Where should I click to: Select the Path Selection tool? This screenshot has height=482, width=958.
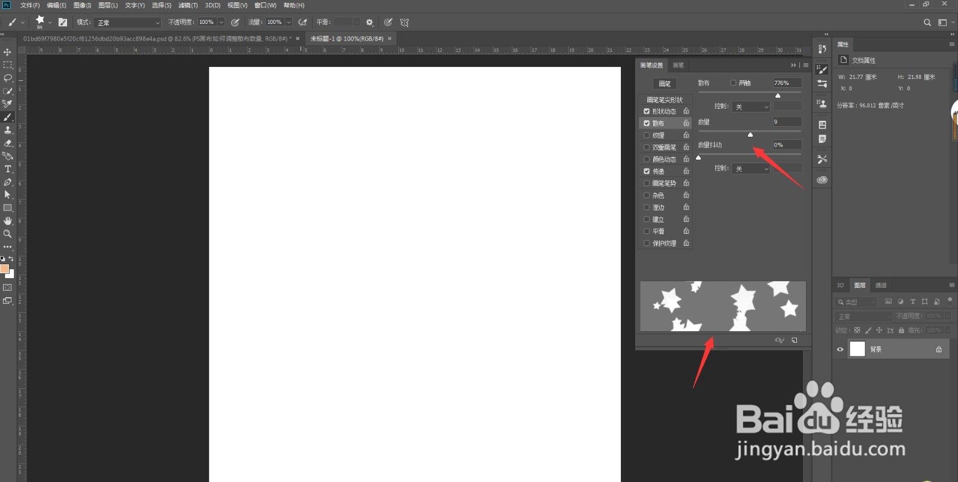coord(8,195)
